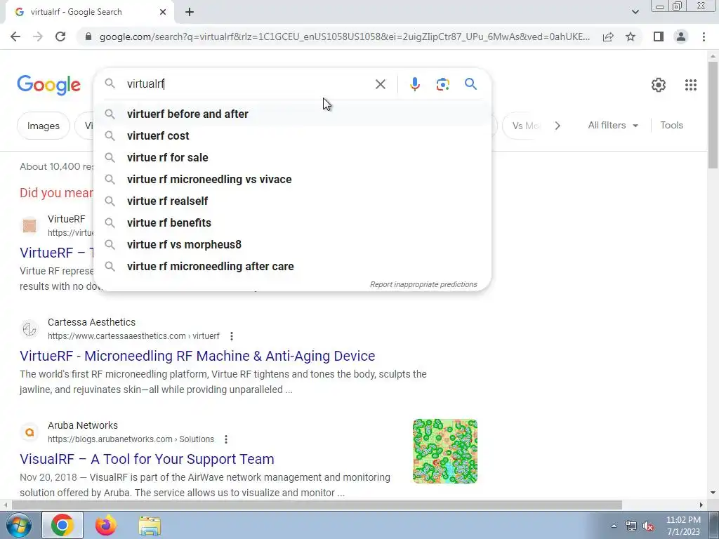This screenshot has width=719, height=539.
Task: Click the blogs.arubanetworks.com URL text
Action: pyautogui.click(x=131, y=439)
